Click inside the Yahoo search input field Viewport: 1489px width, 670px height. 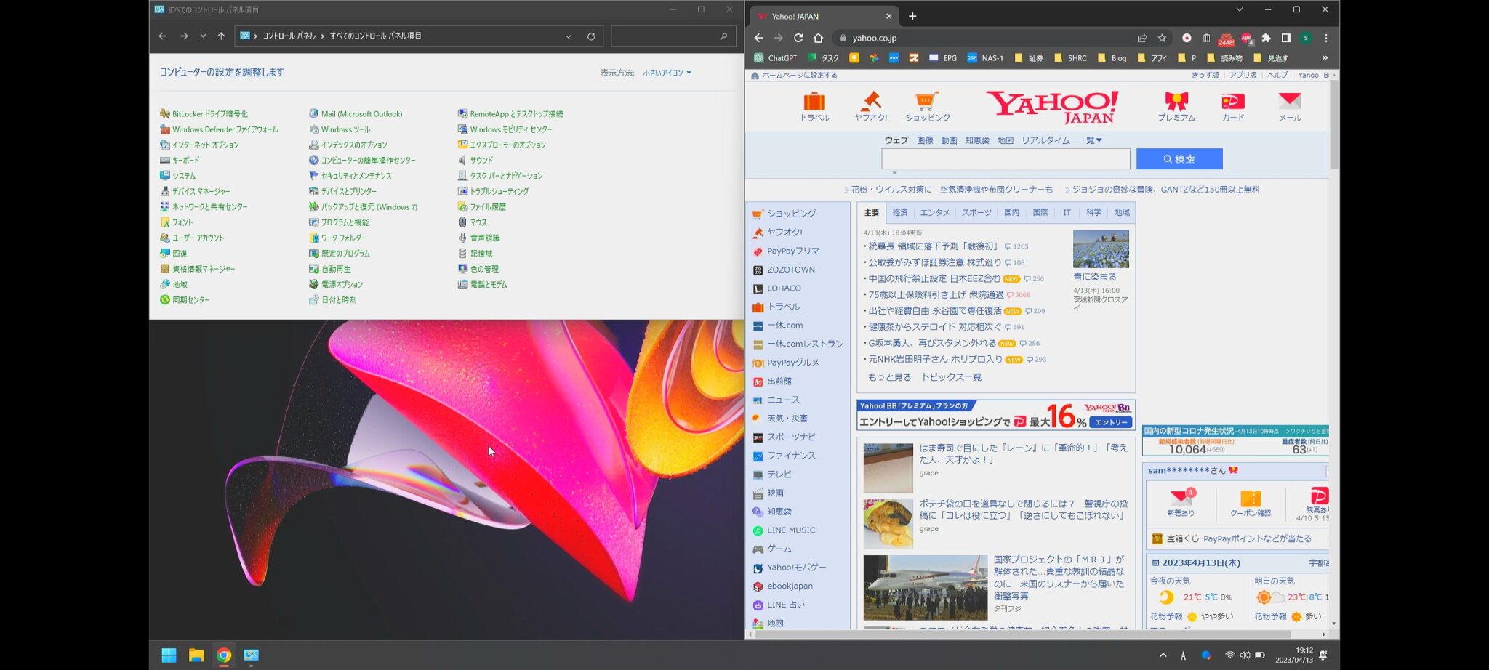tap(1006, 158)
